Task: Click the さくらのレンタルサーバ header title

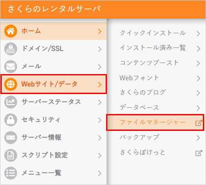Action: coord(54,9)
